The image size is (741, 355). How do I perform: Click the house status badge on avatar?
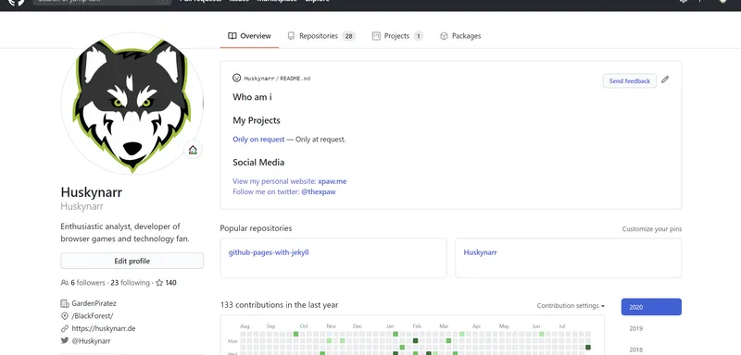pos(193,150)
